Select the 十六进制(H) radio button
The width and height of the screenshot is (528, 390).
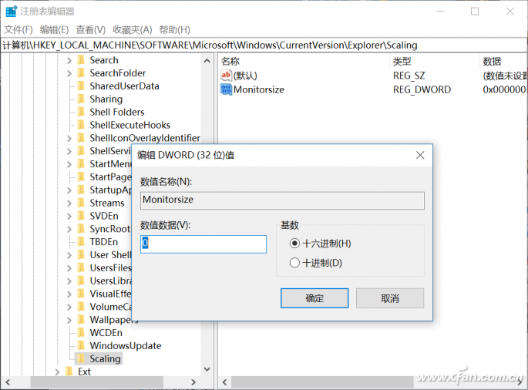(x=294, y=243)
